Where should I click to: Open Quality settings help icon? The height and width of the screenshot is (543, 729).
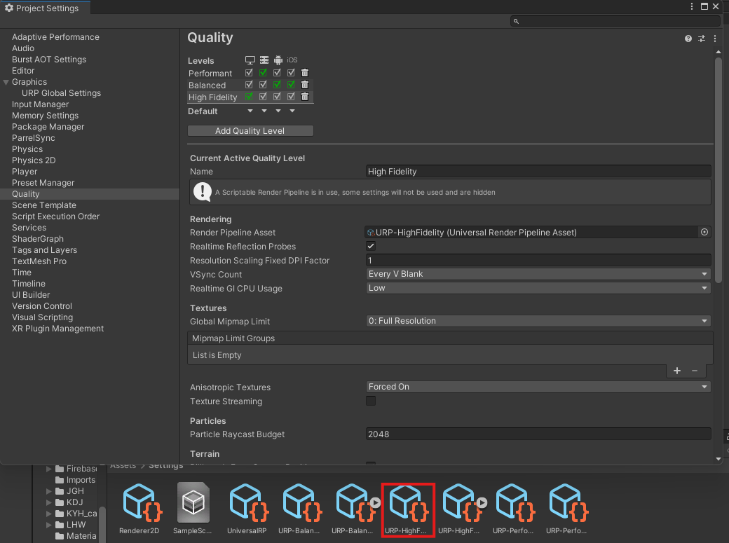[x=688, y=39]
